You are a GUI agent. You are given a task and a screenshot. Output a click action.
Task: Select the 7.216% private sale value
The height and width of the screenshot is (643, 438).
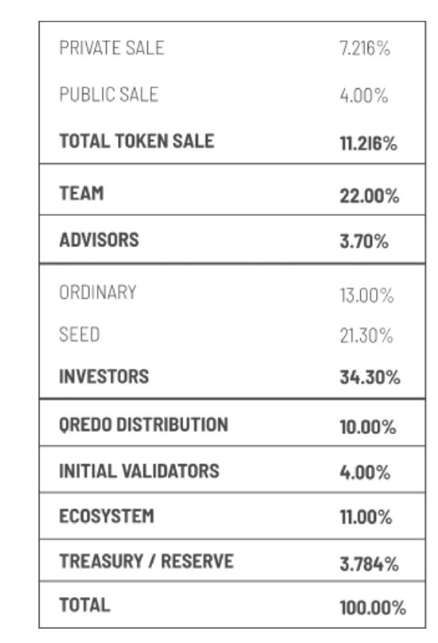365,48
